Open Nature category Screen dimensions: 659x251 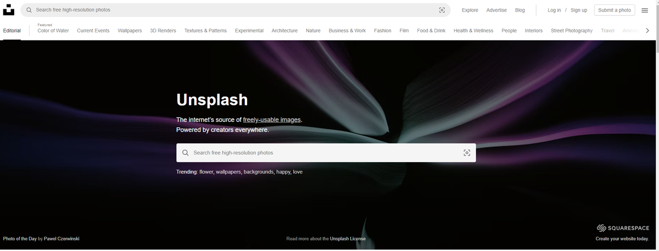click(x=313, y=31)
